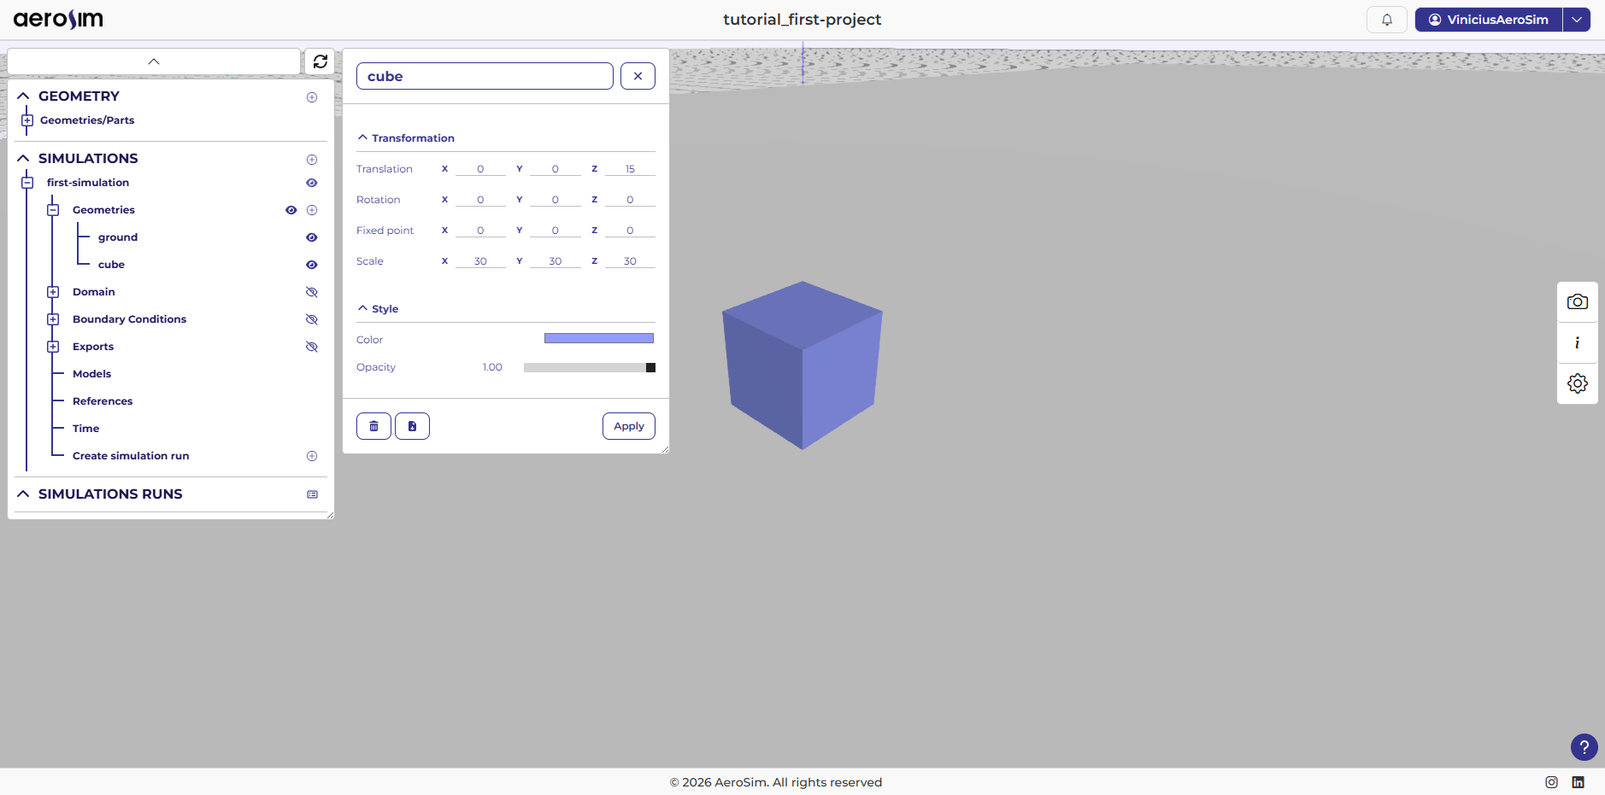1605x795 pixels.
Task: Click the info icon on the right sidebar
Action: tap(1577, 342)
